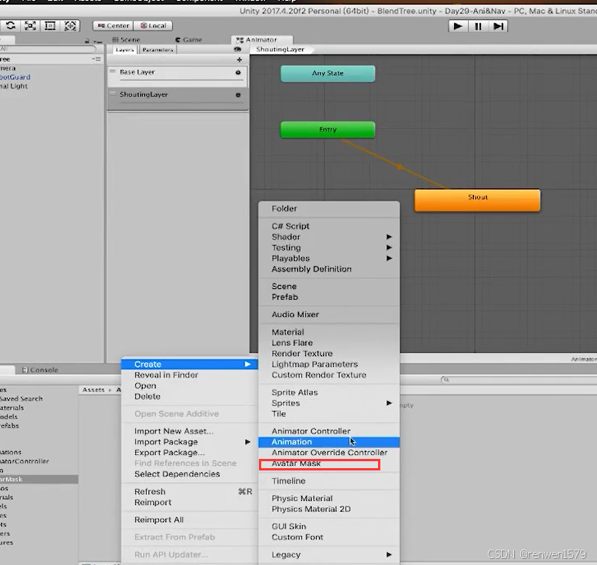Select the Rect transform tool
This screenshot has width=597, height=565.
coord(50,26)
